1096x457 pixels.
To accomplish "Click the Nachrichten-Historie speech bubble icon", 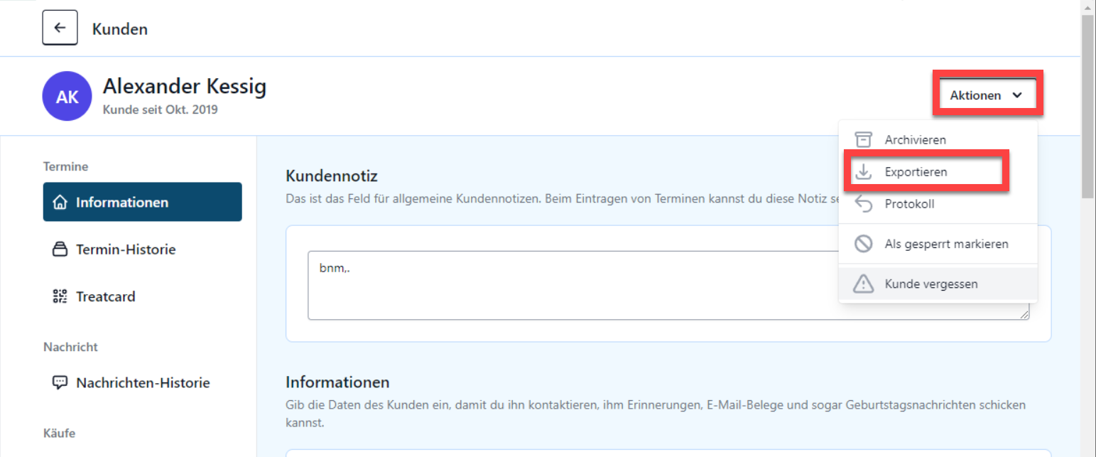I will [x=60, y=382].
